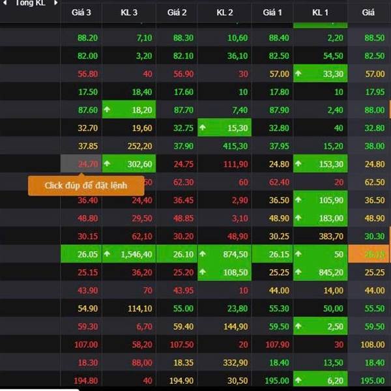The image size is (391, 391).
Task: Click the left arrow beside Tổng KL
Action: click(5, 3)
